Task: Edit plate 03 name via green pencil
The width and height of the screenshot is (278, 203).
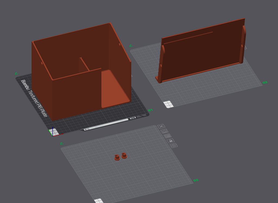Action: (62, 143)
